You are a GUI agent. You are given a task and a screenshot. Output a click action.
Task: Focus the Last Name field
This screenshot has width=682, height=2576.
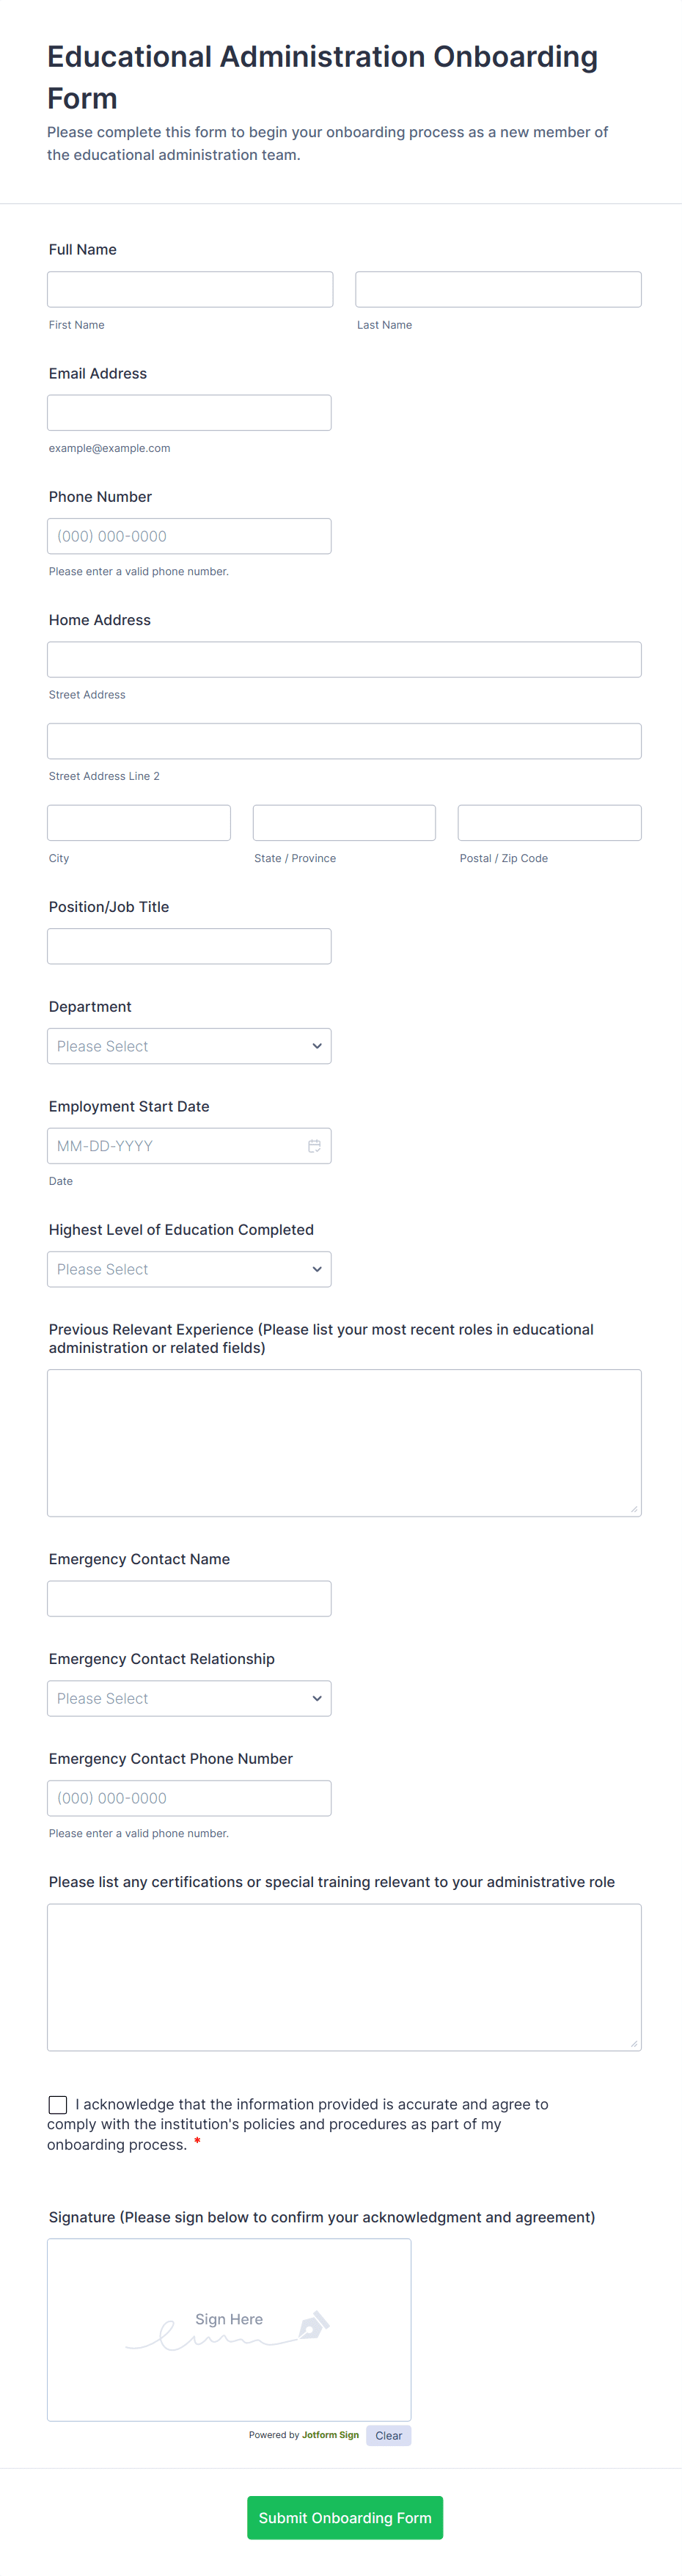coord(498,289)
